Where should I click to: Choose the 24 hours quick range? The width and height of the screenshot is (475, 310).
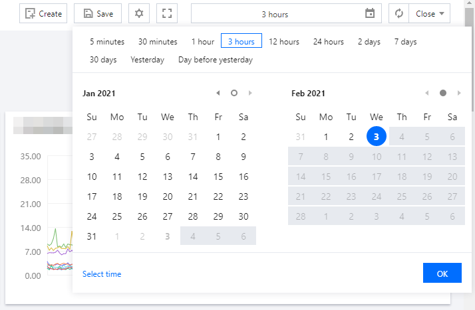coord(329,42)
